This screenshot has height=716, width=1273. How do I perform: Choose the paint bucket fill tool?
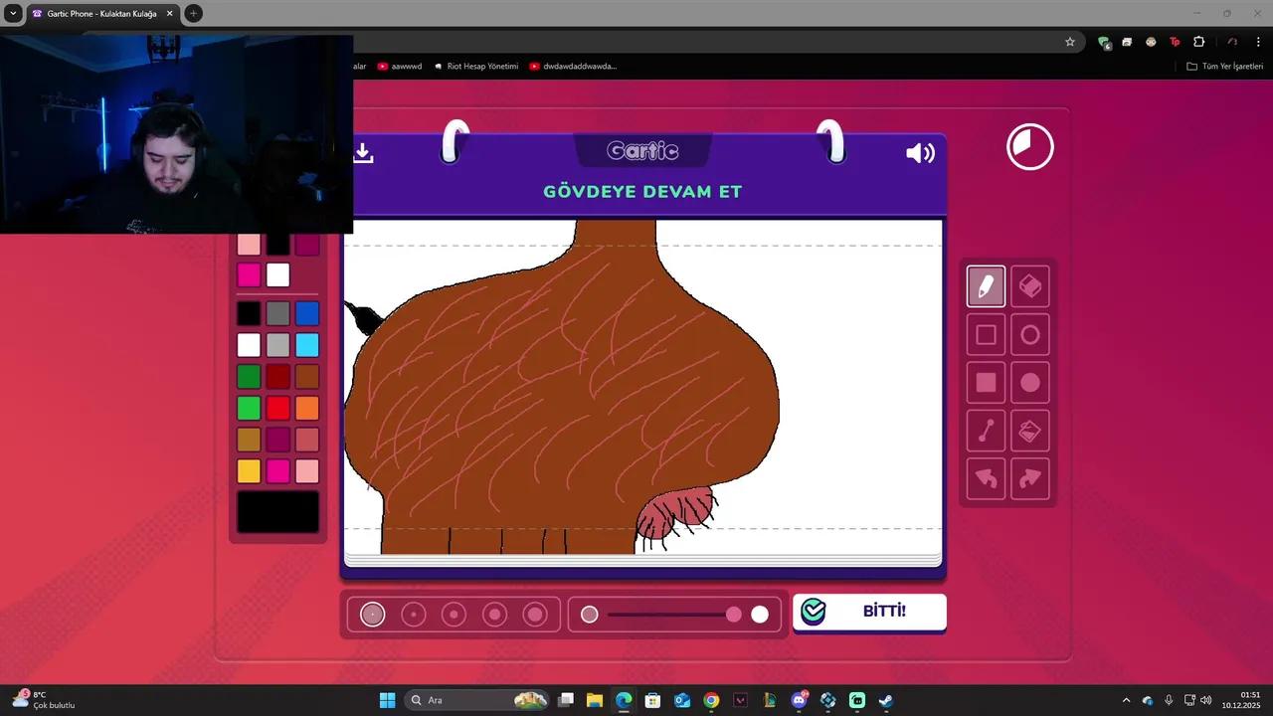(1029, 430)
